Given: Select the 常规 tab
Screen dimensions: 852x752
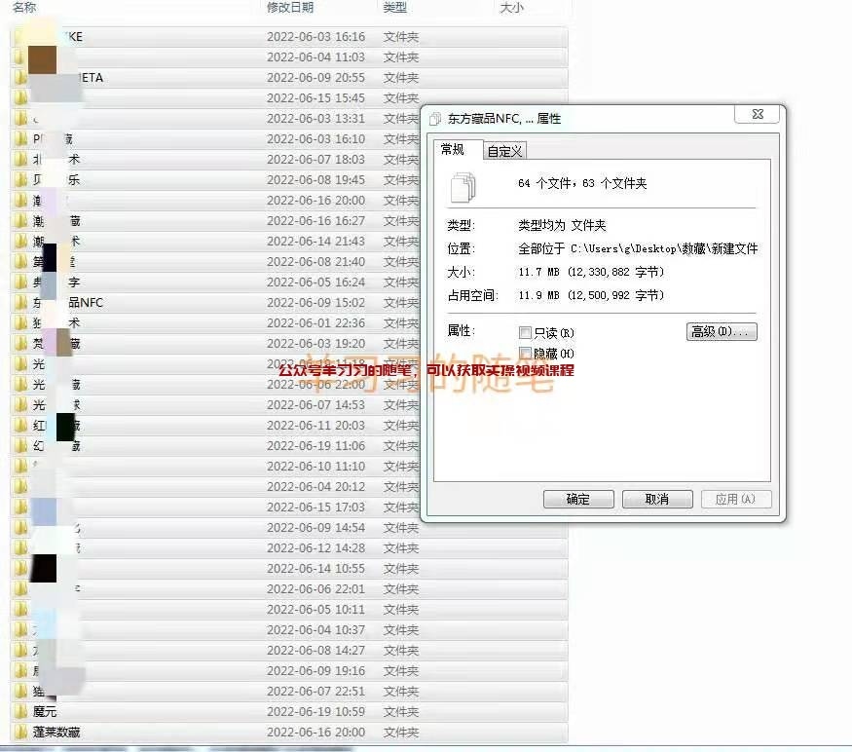Looking at the screenshot, I should 454,149.
